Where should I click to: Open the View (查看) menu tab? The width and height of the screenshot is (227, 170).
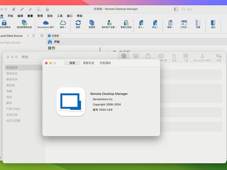coord(30,16)
